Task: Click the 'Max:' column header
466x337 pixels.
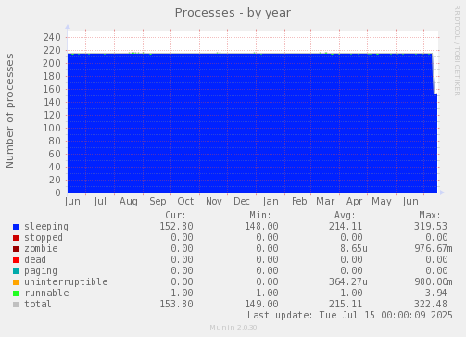Action: pyautogui.click(x=430, y=215)
